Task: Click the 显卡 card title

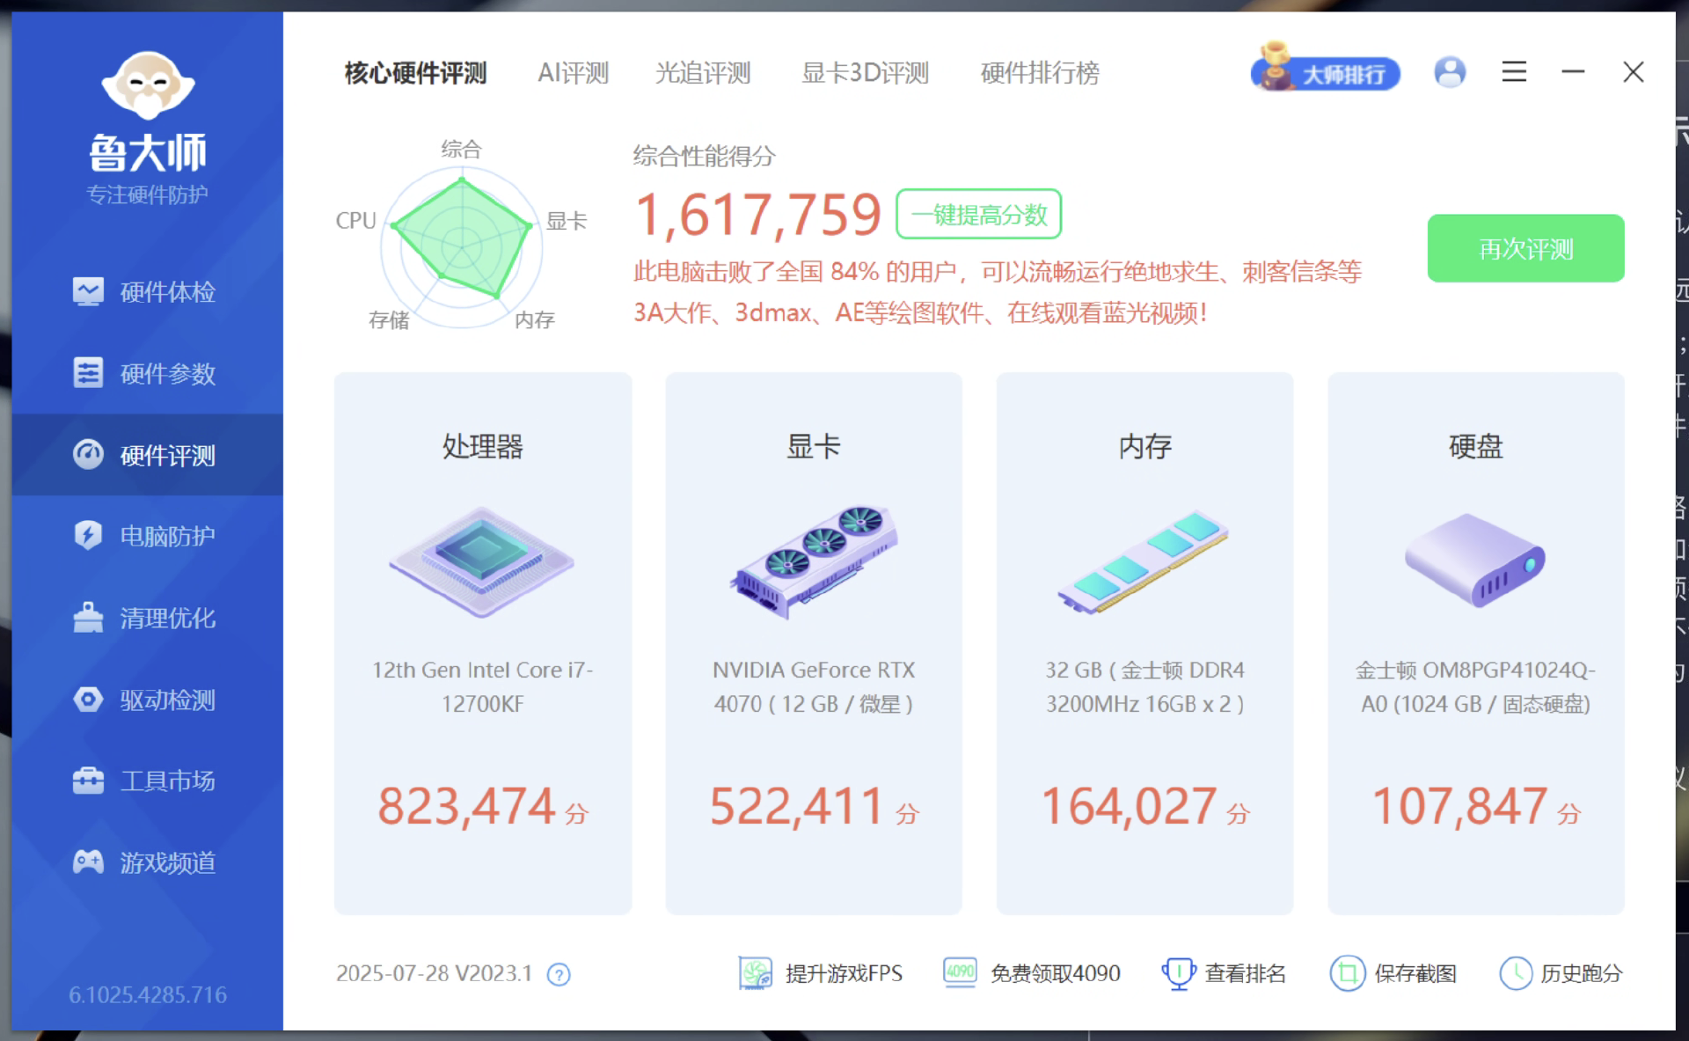Action: [x=814, y=447]
